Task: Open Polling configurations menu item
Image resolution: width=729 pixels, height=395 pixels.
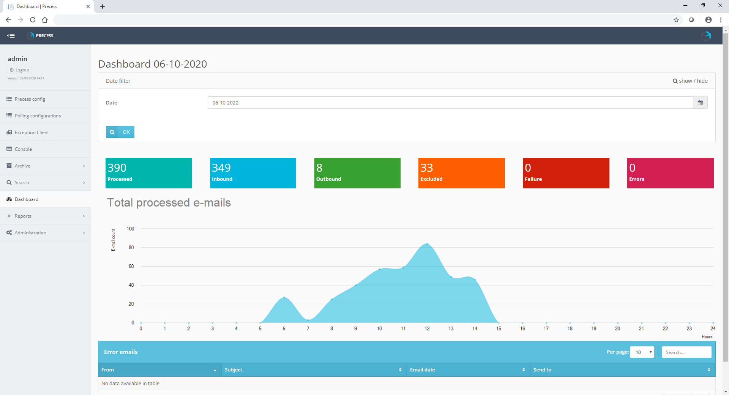Action: click(x=45, y=116)
